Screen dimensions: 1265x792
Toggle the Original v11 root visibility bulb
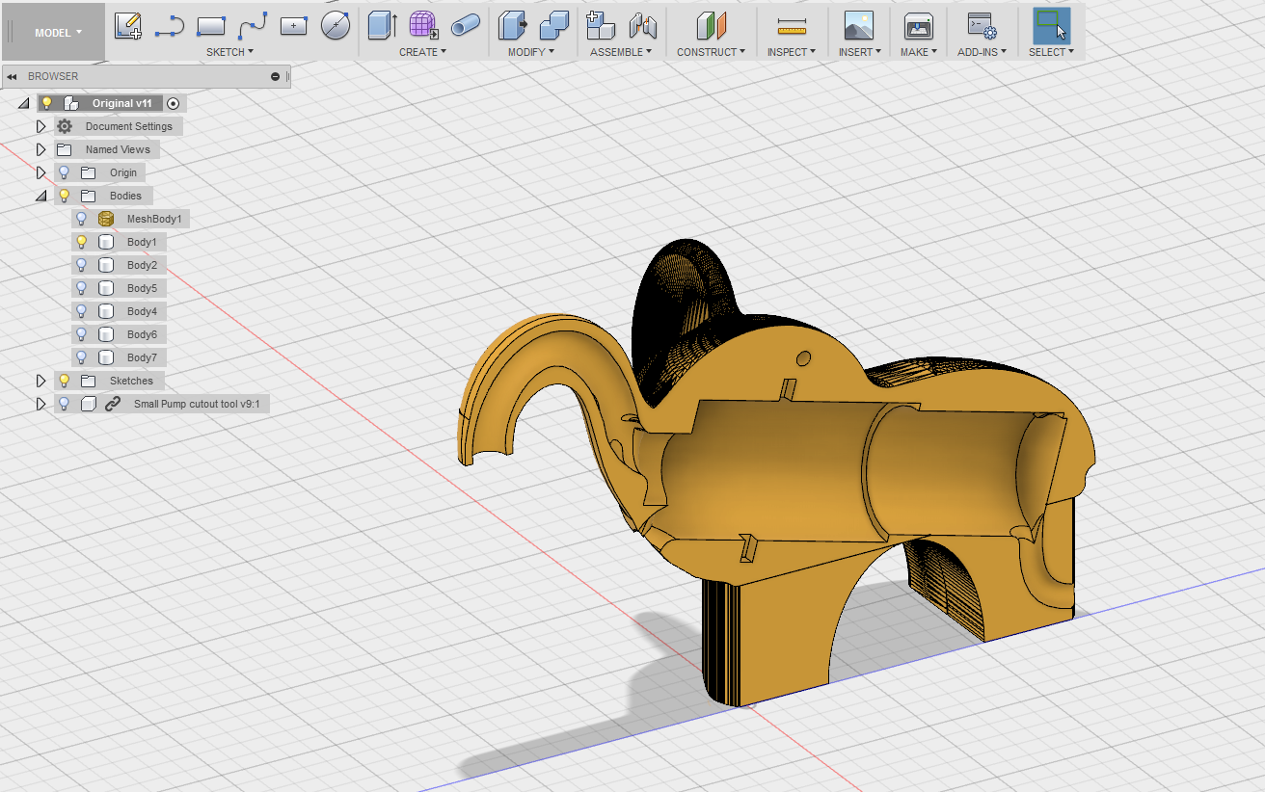[x=46, y=103]
